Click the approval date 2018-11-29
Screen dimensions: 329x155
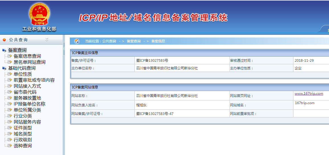304,61
